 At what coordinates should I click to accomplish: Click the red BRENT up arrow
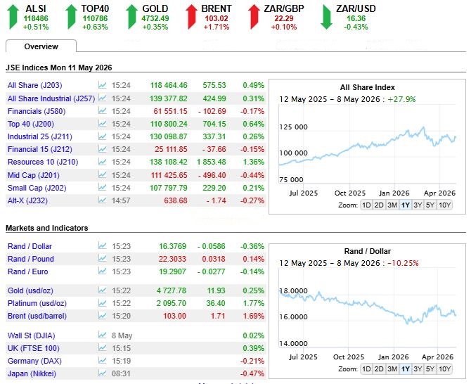[192, 17]
